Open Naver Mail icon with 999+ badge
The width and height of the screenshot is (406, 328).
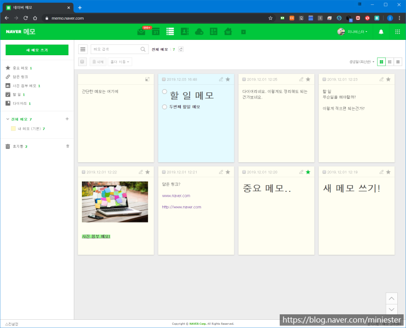click(x=142, y=32)
